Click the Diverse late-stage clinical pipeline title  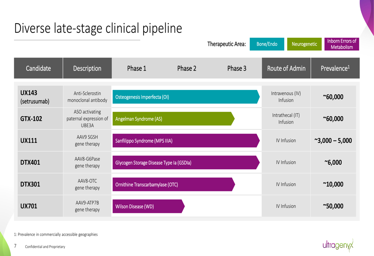(x=98, y=28)
